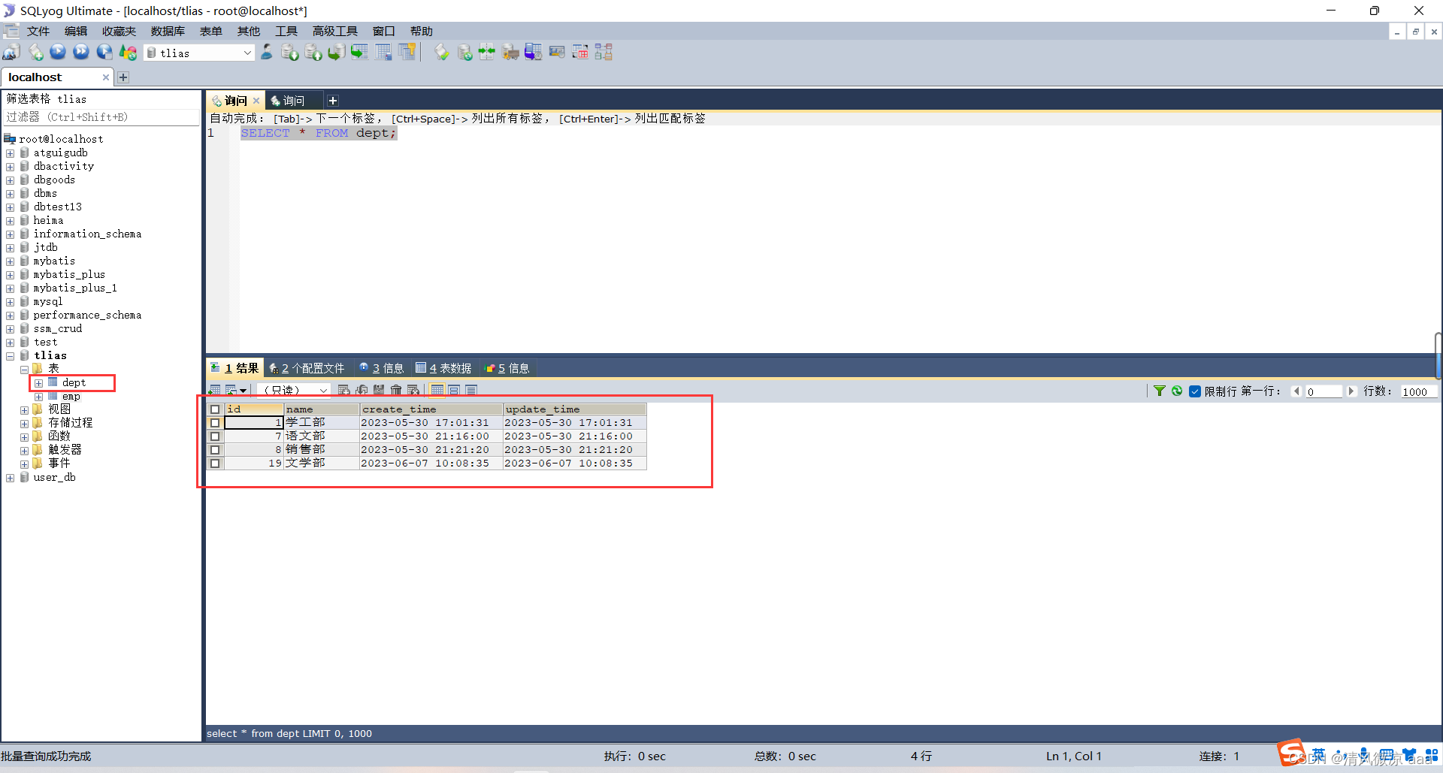This screenshot has height=773, width=1443.
Task: Expand the dept table node
Action: 39,383
